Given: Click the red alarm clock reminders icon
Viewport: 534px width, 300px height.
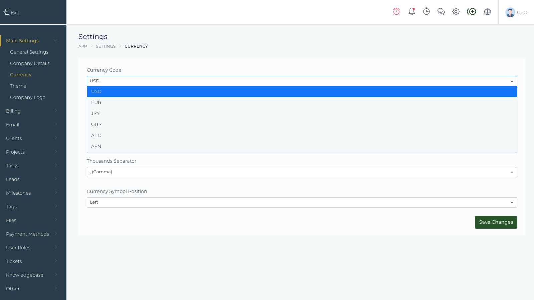Looking at the screenshot, I should point(396,12).
